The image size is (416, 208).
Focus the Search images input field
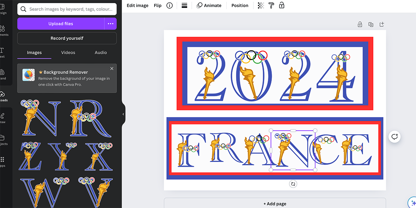coord(67,9)
